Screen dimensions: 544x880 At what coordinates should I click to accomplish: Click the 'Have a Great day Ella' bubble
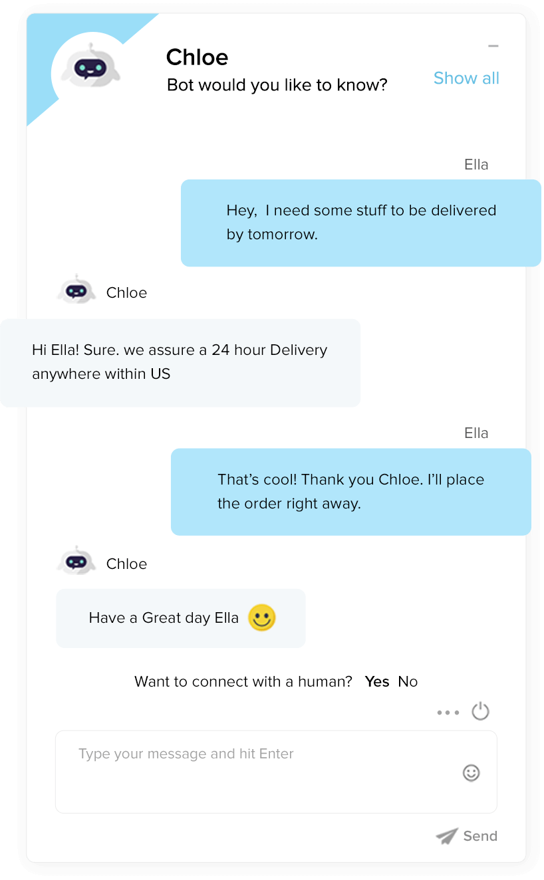pyautogui.click(x=181, y=618)
